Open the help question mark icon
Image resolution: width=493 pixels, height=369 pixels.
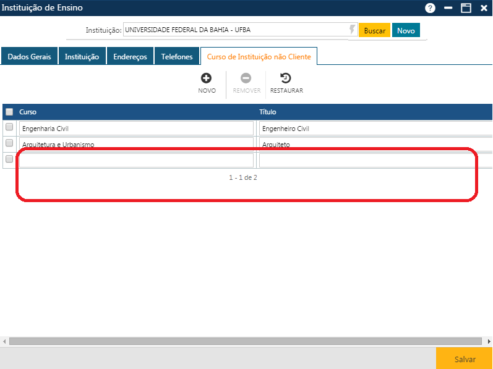coord(430,8)
